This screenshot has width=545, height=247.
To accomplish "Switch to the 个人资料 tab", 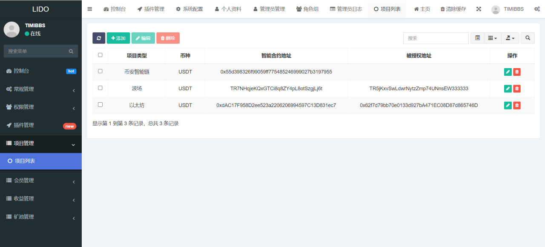I will click(x=228, y=9).
